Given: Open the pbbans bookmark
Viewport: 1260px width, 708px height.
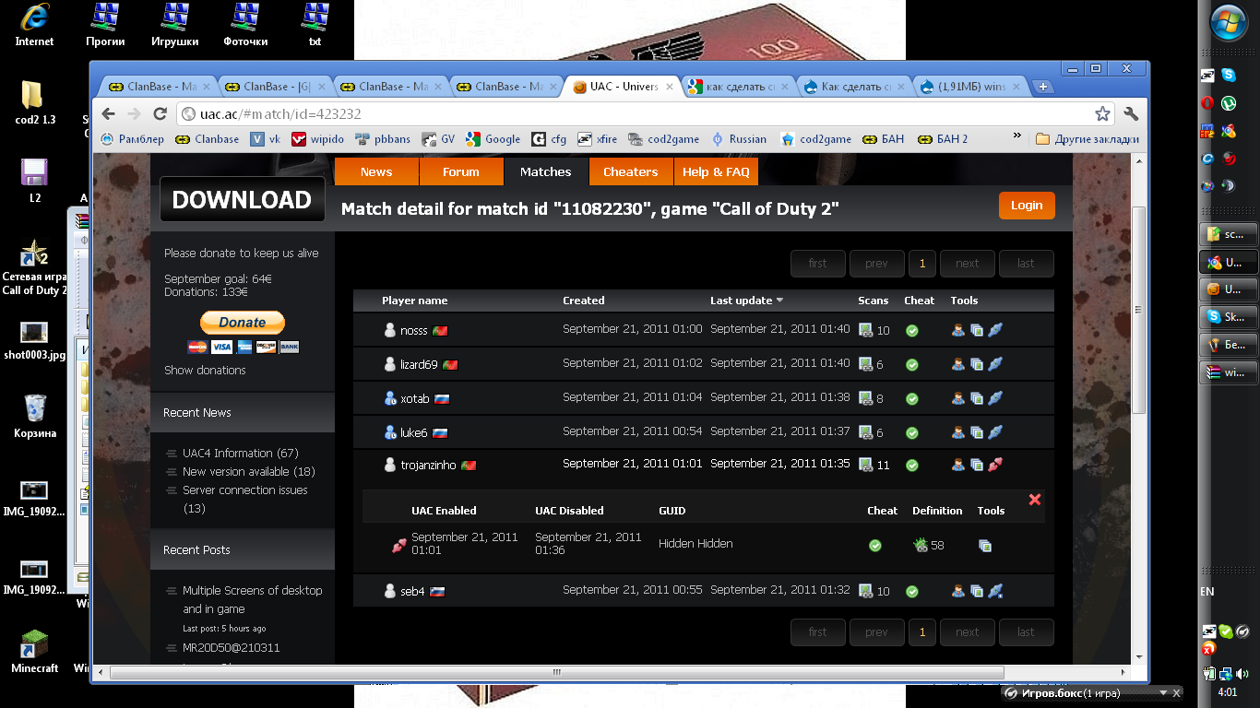Looking at the screenshot, I should 382,139.
